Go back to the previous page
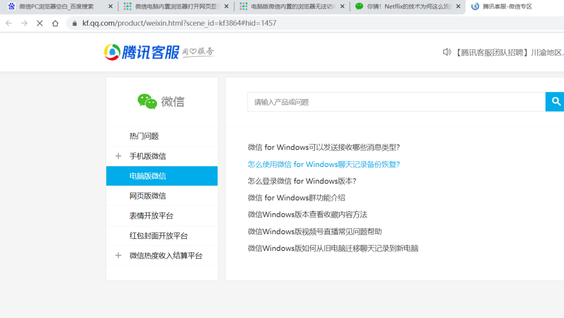Viewport: 564px width, 318px height. tap(9, 23)
